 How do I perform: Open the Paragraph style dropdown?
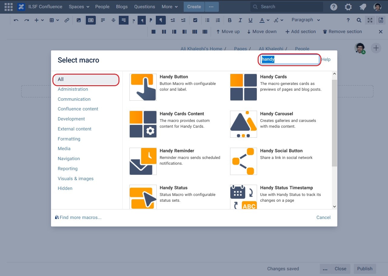tap(306, 20)
